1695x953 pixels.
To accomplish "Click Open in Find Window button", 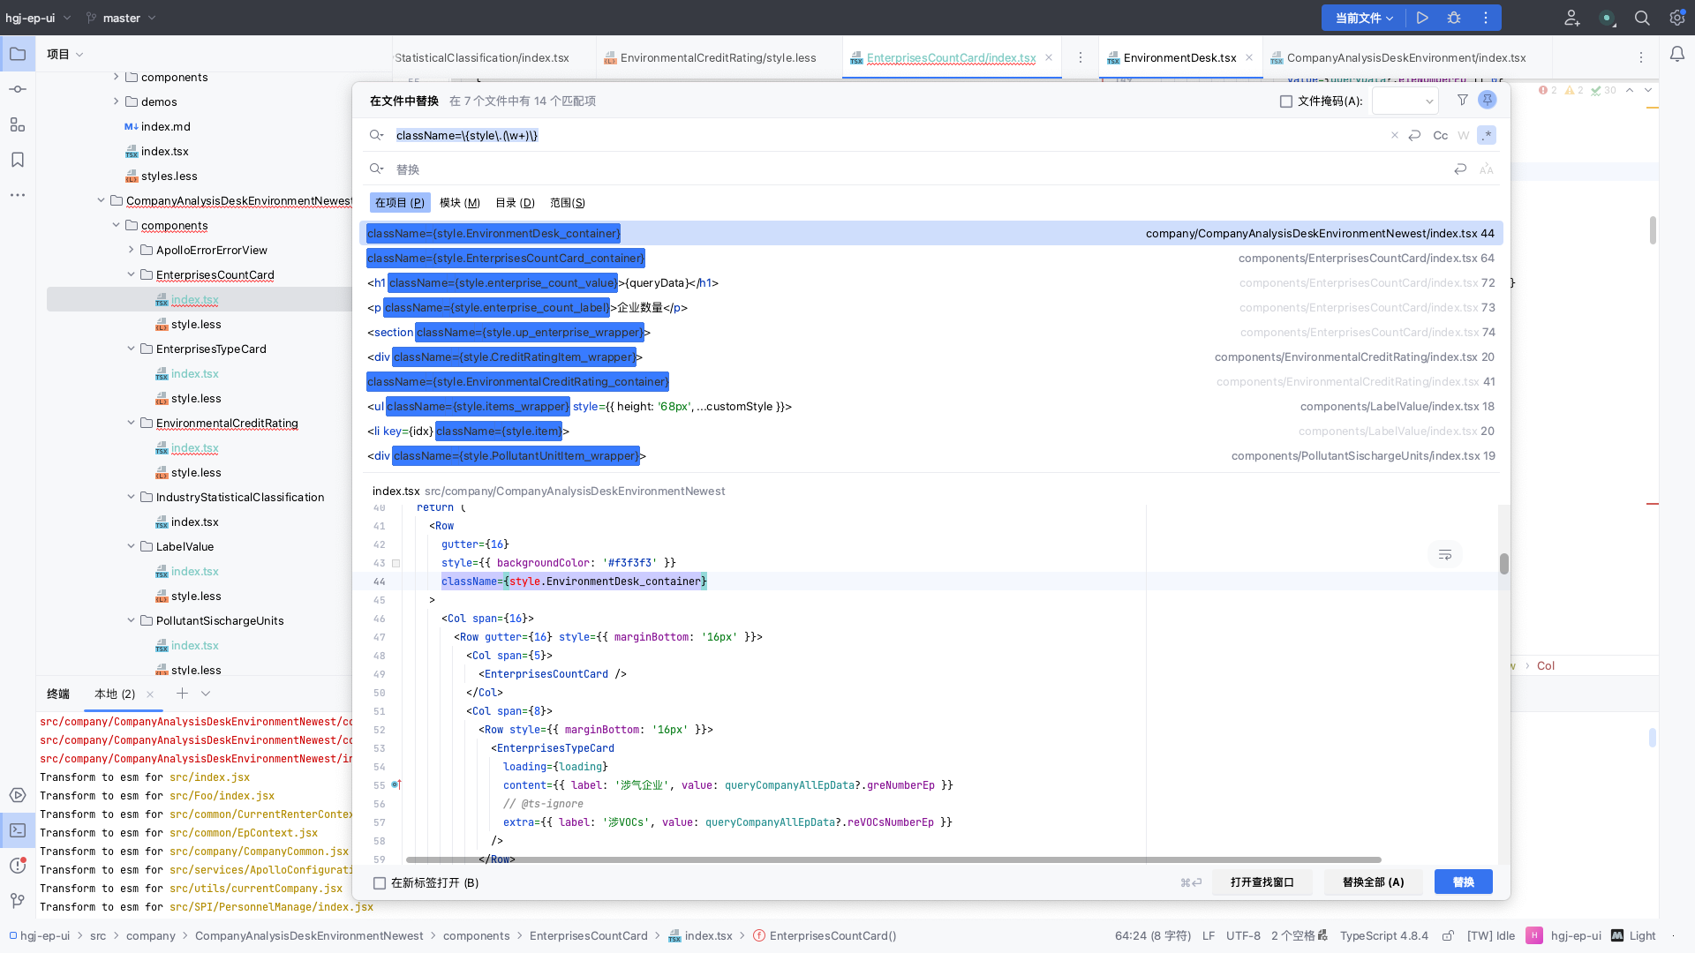I will 1262,882.
